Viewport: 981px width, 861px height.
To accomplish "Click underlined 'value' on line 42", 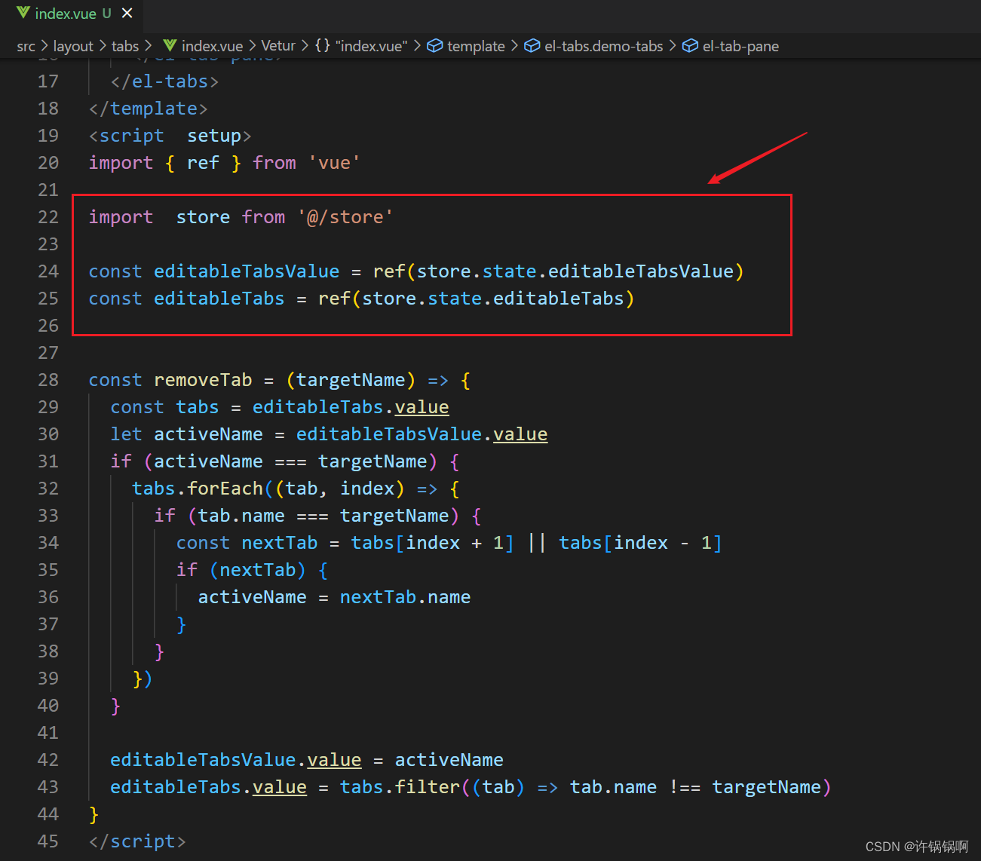I will [x=334, y=760].
